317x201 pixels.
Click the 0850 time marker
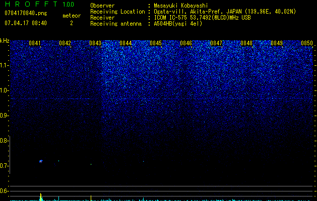tap(307, 43)
